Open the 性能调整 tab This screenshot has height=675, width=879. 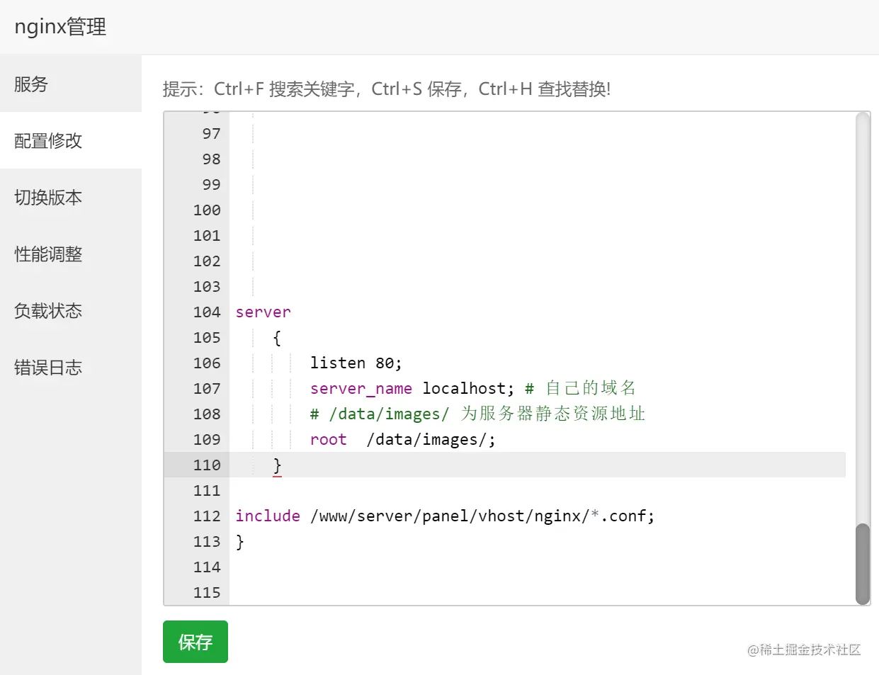click(x=71, y=254)
